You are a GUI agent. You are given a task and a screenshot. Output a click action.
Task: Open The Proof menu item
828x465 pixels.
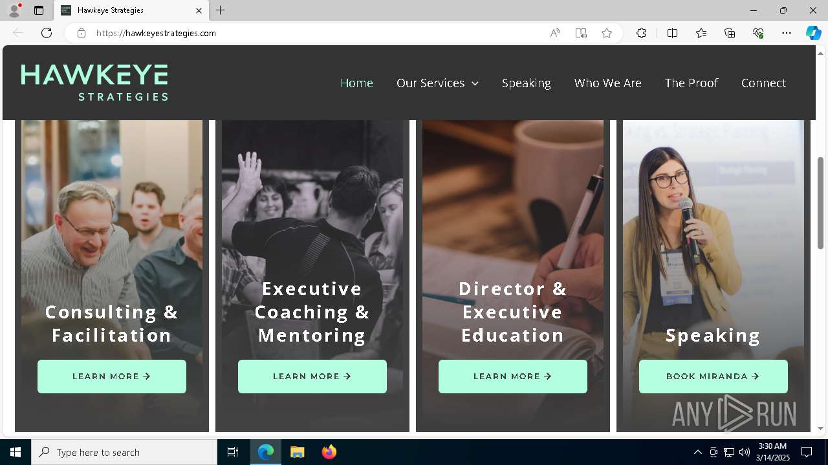691,83
